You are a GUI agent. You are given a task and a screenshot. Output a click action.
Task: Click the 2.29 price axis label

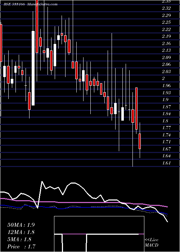[166, 15]
